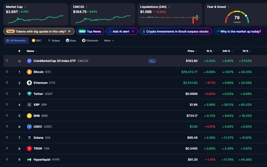
Task: Add BNB to watchlist with star
Action: point(7,116)
